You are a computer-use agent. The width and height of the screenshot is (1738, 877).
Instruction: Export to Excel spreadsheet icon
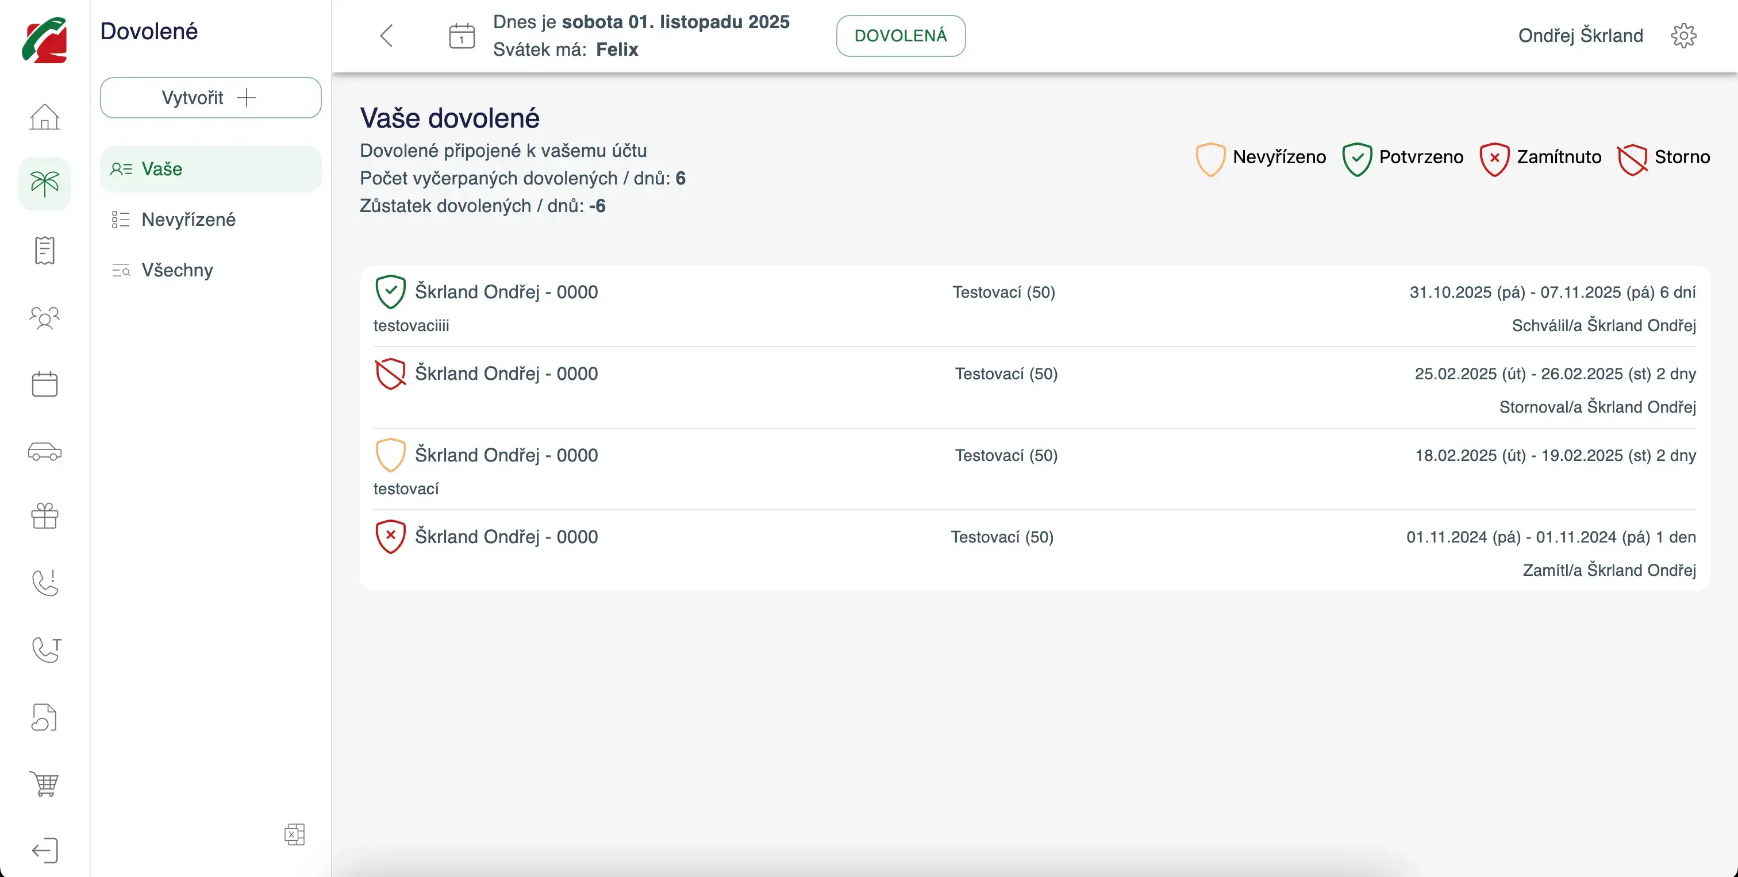tap(295, 834)
